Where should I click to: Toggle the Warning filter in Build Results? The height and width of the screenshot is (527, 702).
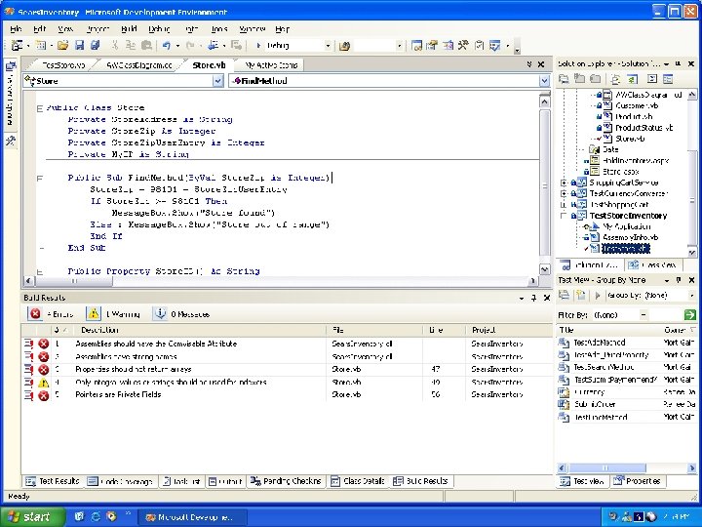pyautogui.click(x=114, y=314)
